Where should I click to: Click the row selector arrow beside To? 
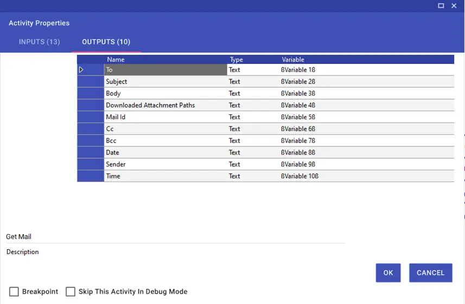click(81, 69)
